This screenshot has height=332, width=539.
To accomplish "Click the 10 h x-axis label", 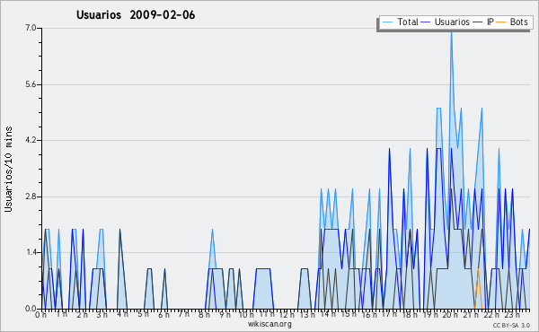I will 246,315.
